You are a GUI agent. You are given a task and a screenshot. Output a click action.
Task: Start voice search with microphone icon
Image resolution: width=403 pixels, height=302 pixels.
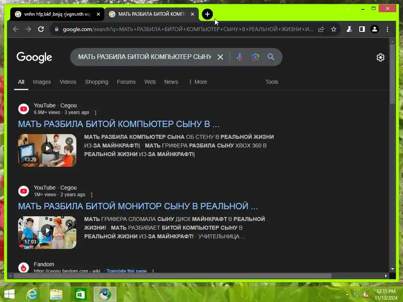[240, 57]
